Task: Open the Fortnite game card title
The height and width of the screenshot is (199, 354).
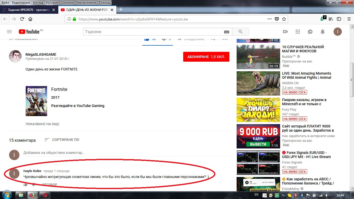Action: [x=59, y=89]
